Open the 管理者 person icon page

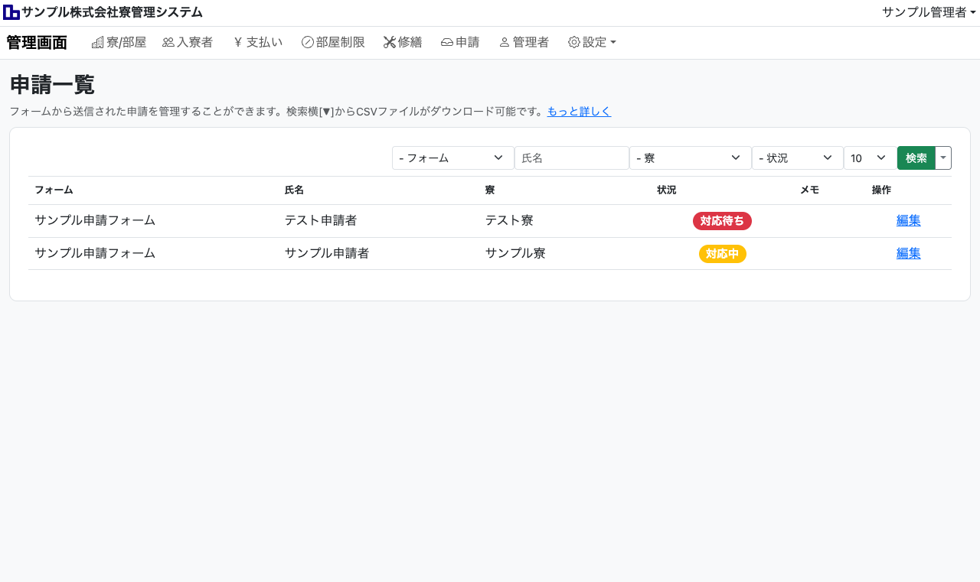505,43
